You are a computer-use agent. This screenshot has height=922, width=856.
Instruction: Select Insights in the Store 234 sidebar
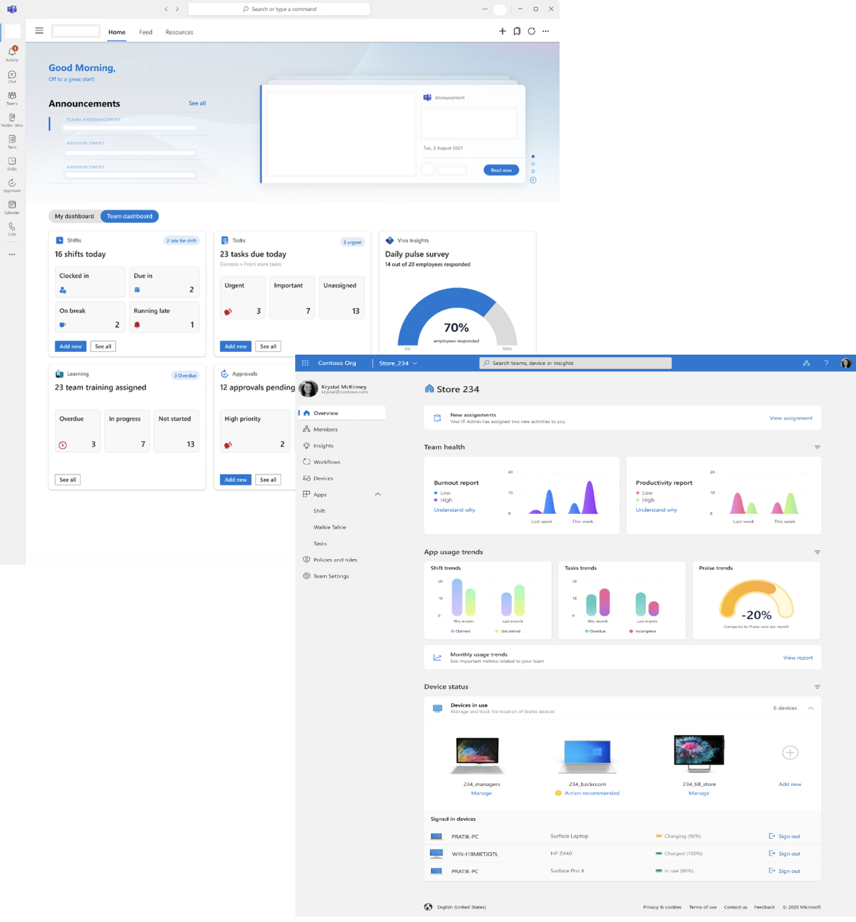[x=322, y=446]
